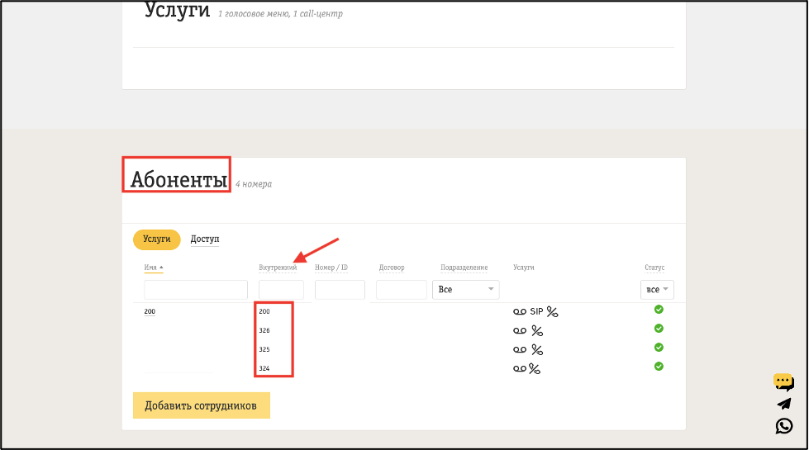
Task: Click voicemail icon in row 324
Action: click(x=520, y=368)
